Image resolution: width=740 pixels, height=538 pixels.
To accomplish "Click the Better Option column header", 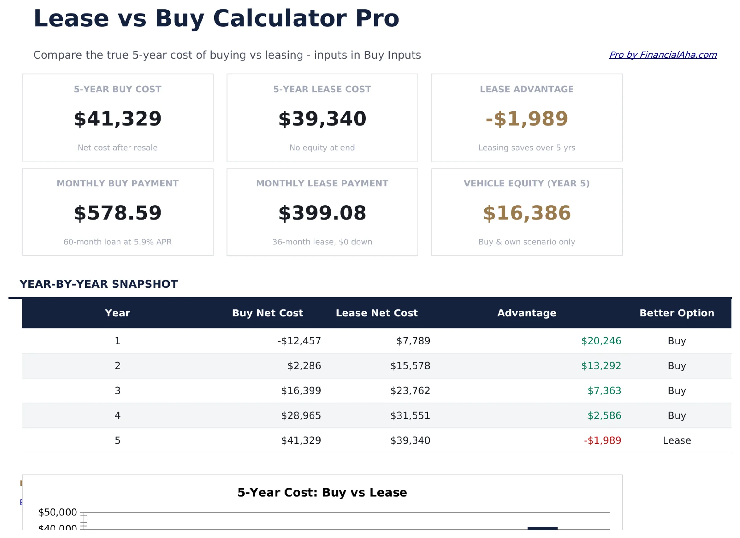I will tap(676, 313).
